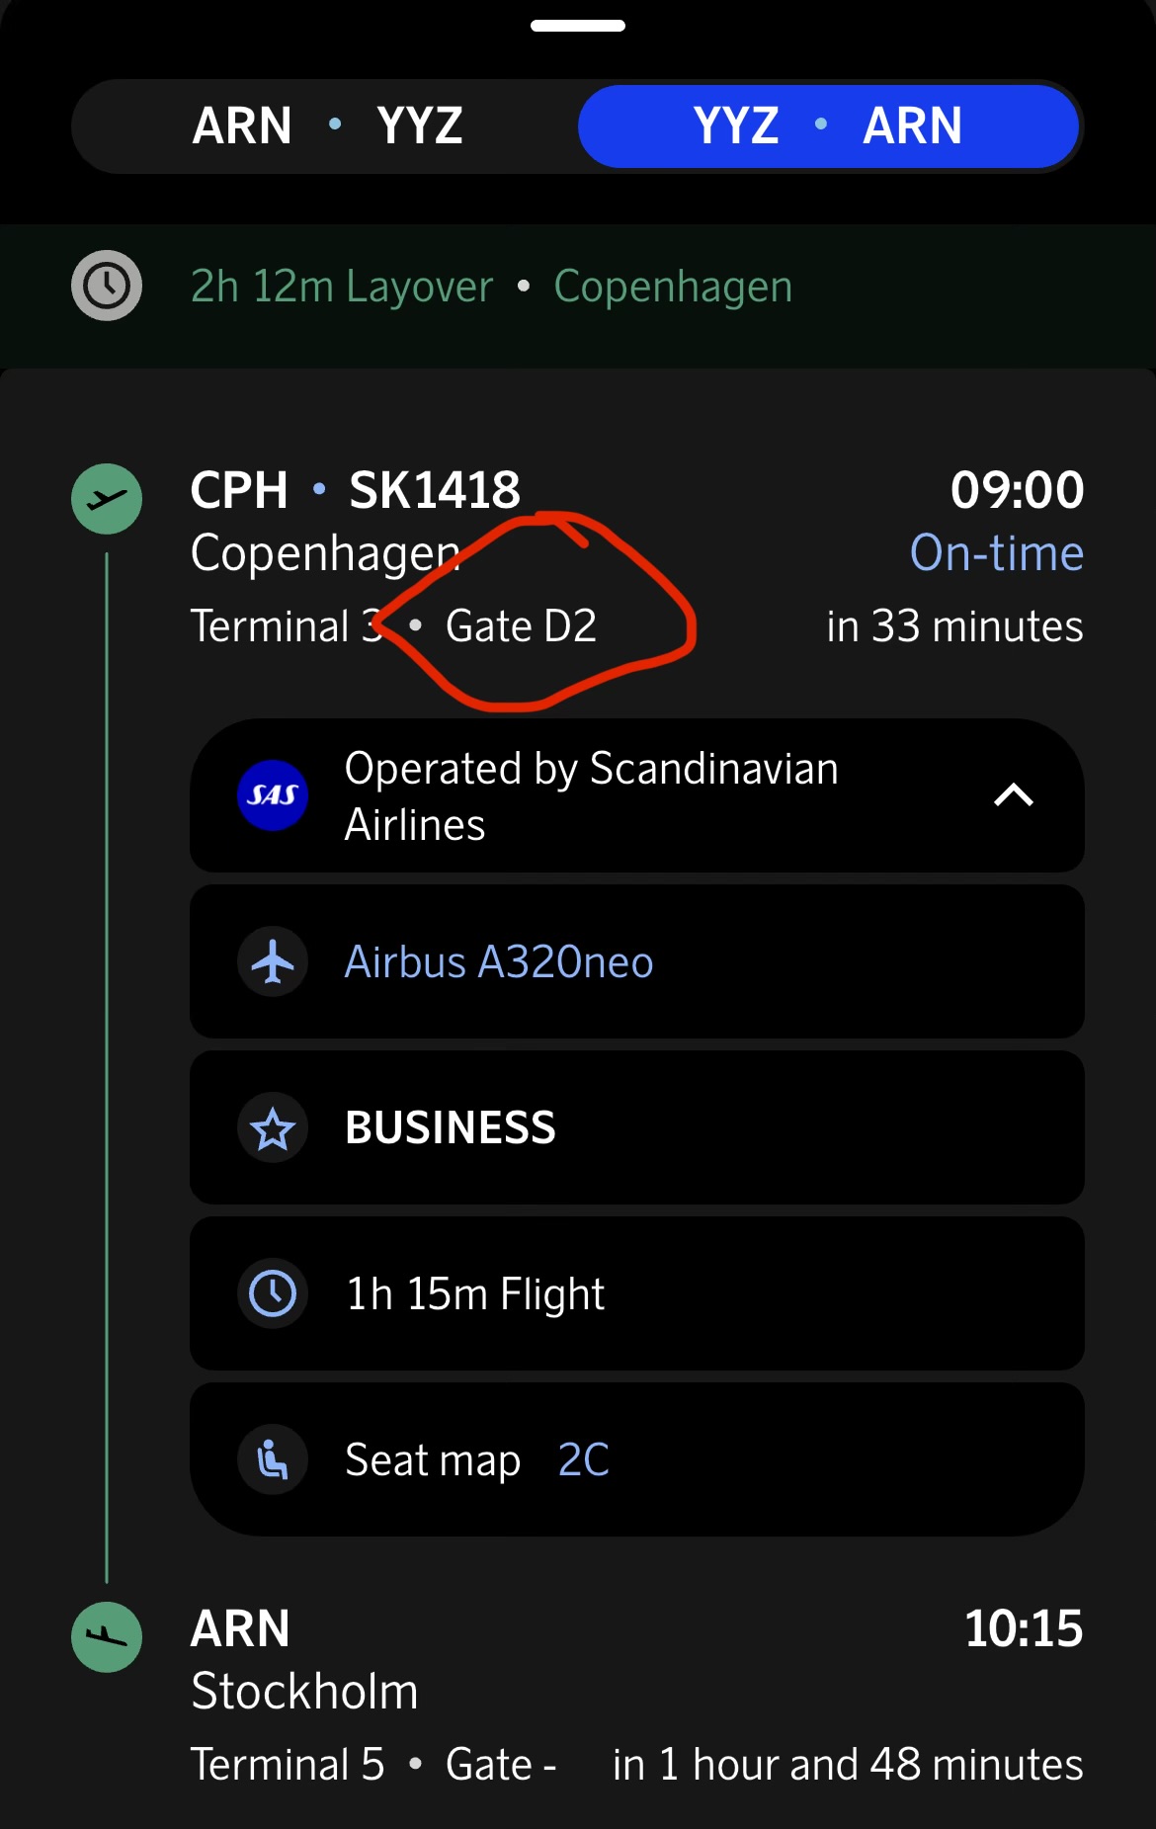Image resolution: width=1156 pixels, height=1829 pixels.
Task: Switch to the ARN • YYZ trip tab
Action: [327, 126]
